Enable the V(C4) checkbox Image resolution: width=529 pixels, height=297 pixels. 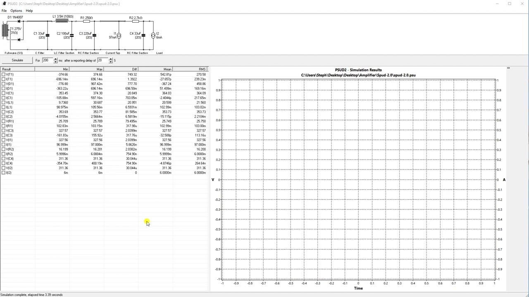pos(4,159)
